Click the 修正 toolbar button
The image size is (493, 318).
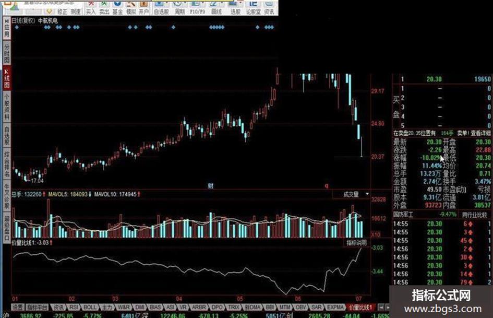(62, 11)
